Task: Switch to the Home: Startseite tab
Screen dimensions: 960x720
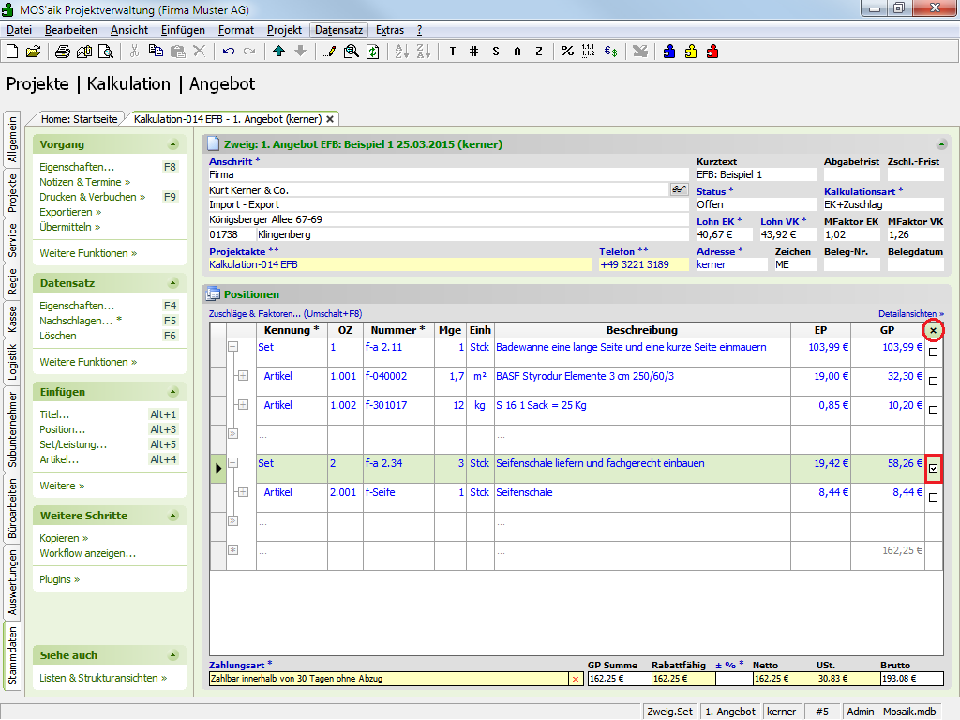Action: click(79, 119)
